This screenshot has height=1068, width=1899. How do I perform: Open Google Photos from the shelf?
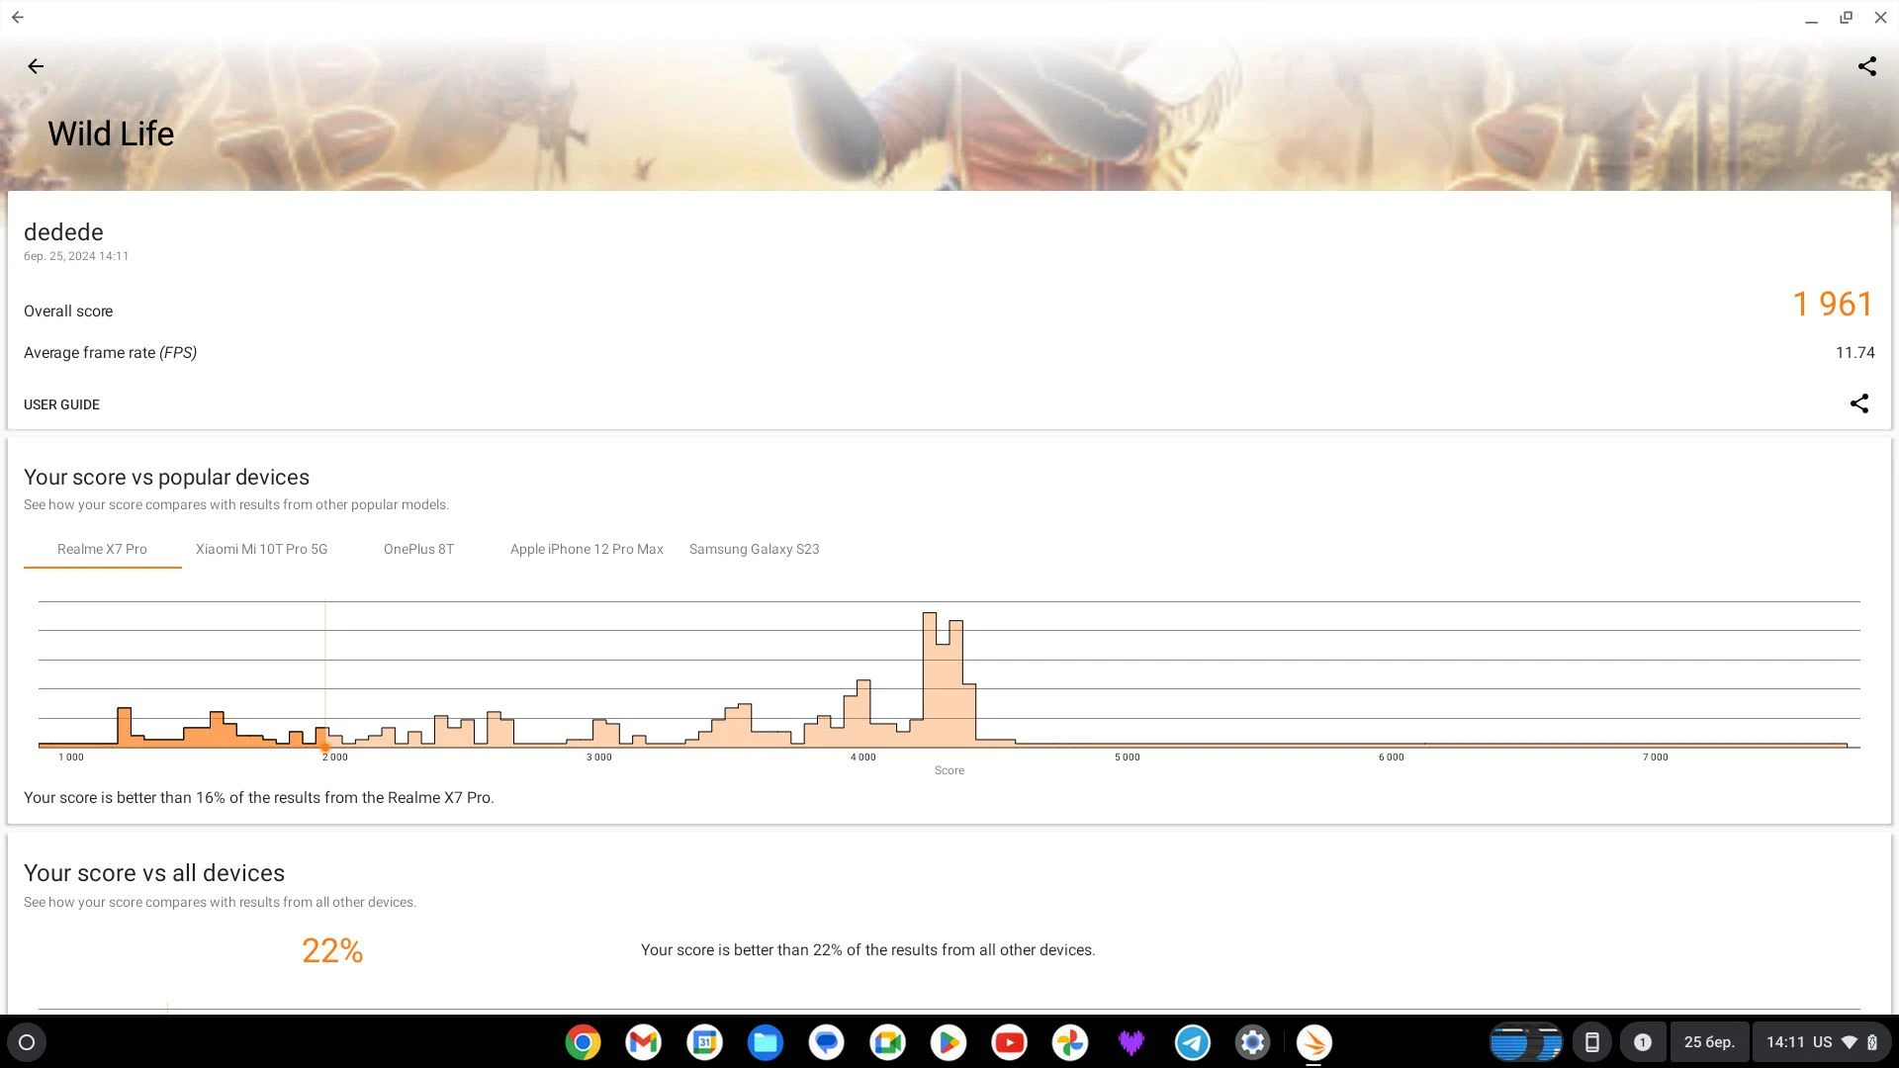click(1070, 1042)
